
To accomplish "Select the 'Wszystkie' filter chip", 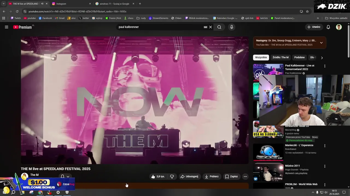I will pyautogui.click(x=261, y=57).
